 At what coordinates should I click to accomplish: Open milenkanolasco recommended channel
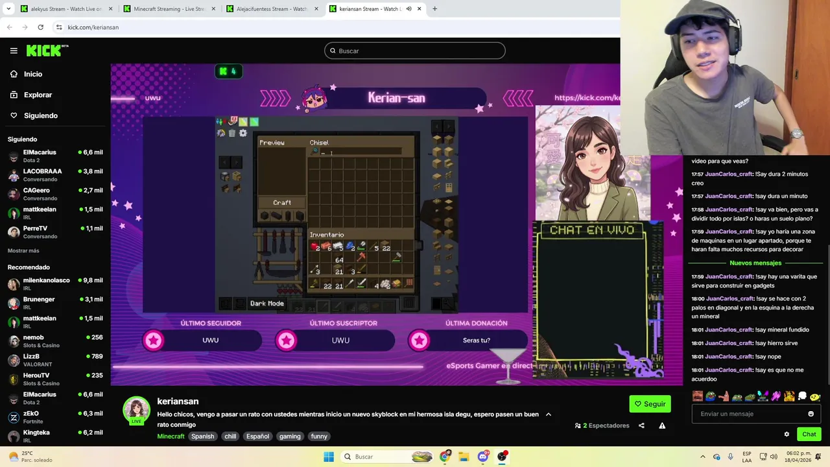[x=55, y=283]
